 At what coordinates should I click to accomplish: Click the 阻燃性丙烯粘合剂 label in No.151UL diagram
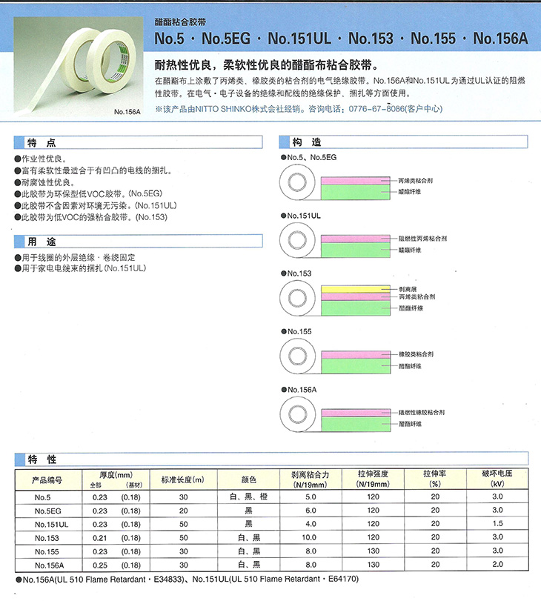(x=422, y=239)
